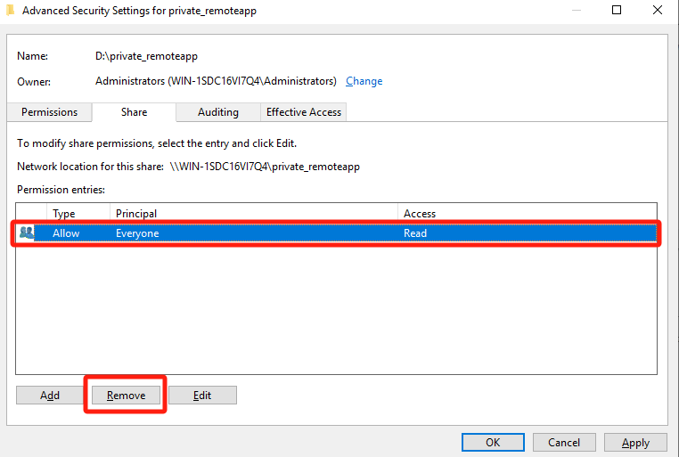Viewport: 679px width, 457px height.
Task: Select the Everyone principal entry
Action: [136, 233]
